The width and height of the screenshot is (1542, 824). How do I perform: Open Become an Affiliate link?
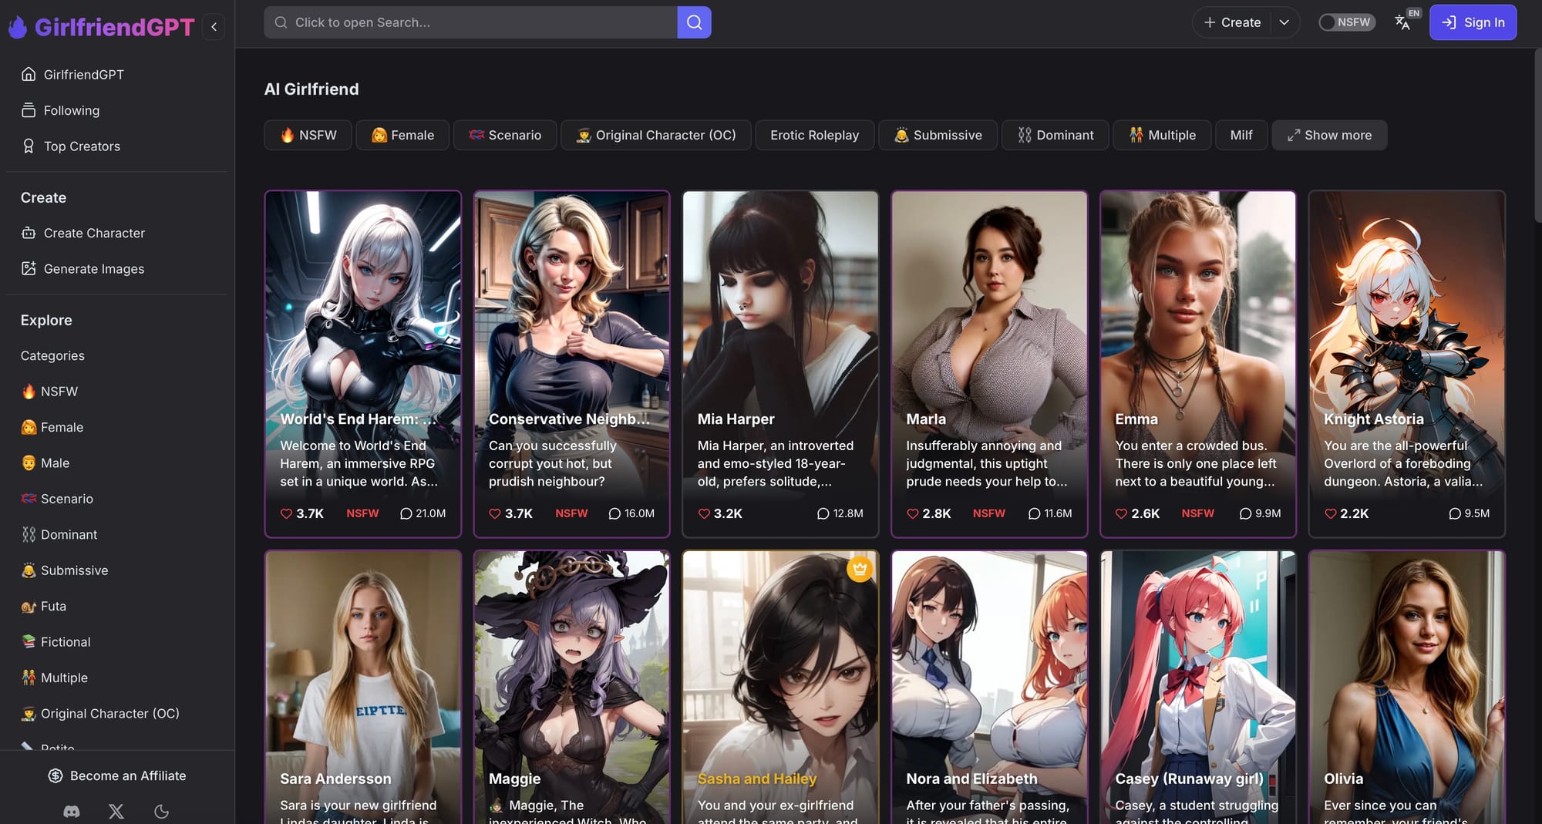coord(117,775)
